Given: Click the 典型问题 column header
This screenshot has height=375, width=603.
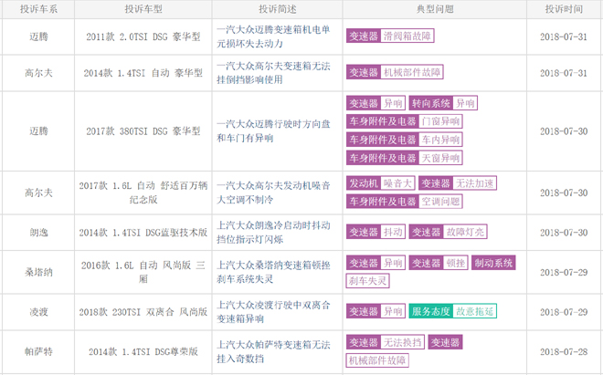Looking at the screenshot, I should (x=435, y=9).
